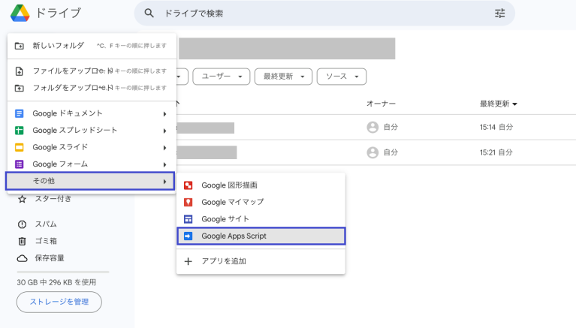Select Google Apps Script from submenu
Screen dimensions: 576x328
[261, 236]
